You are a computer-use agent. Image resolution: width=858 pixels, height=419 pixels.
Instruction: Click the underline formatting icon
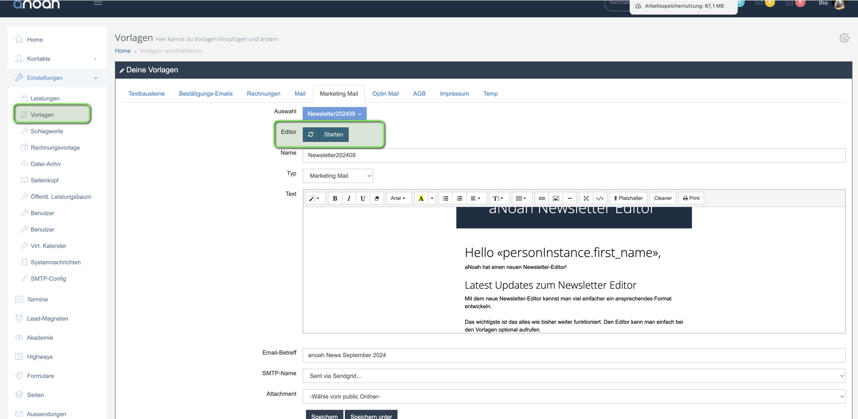(363, 198)
